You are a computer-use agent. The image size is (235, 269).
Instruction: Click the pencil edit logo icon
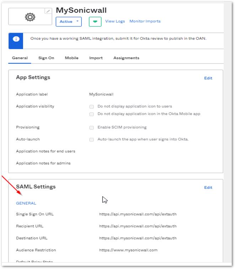tap(48, 11)
